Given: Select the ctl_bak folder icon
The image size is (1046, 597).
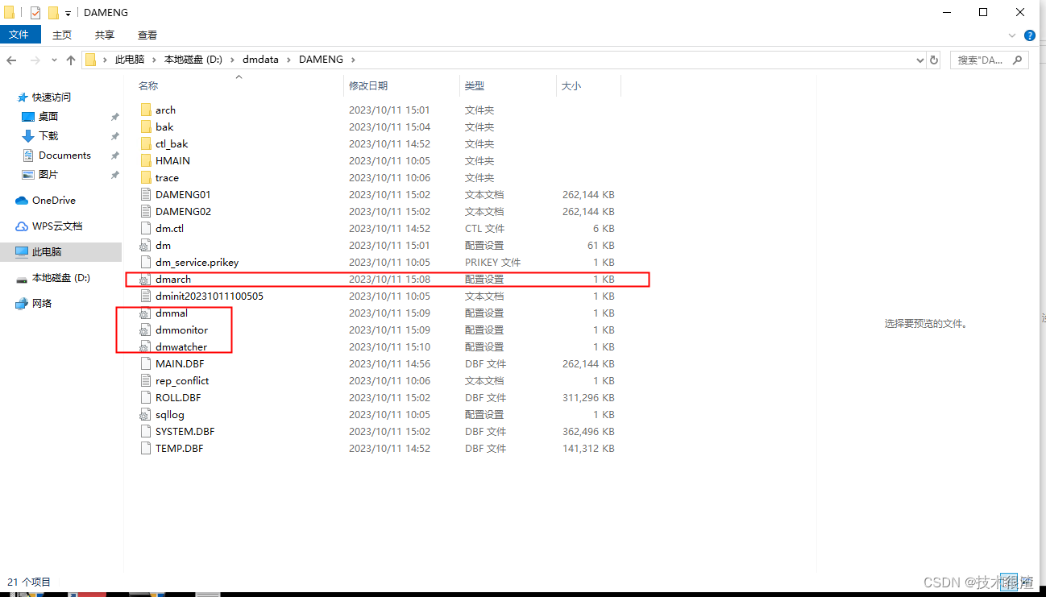Looking at the screenshot, I should (146, 143).
